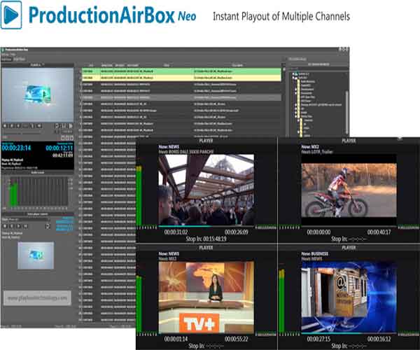Toggle the middle small square above the timecode
This screenshot has width=420, height=350.
click(67, 138)
